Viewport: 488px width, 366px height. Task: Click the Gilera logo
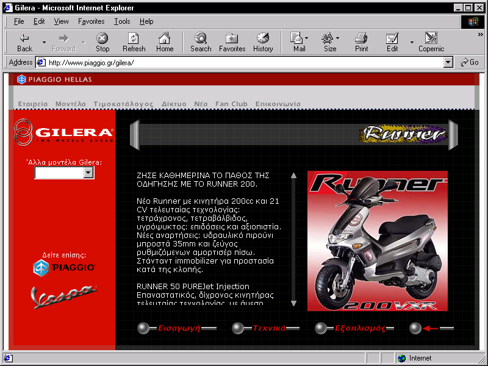[x=63, y=132]
